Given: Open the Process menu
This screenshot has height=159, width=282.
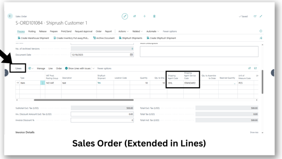Looking at the screenshot, I should point(21,31).
